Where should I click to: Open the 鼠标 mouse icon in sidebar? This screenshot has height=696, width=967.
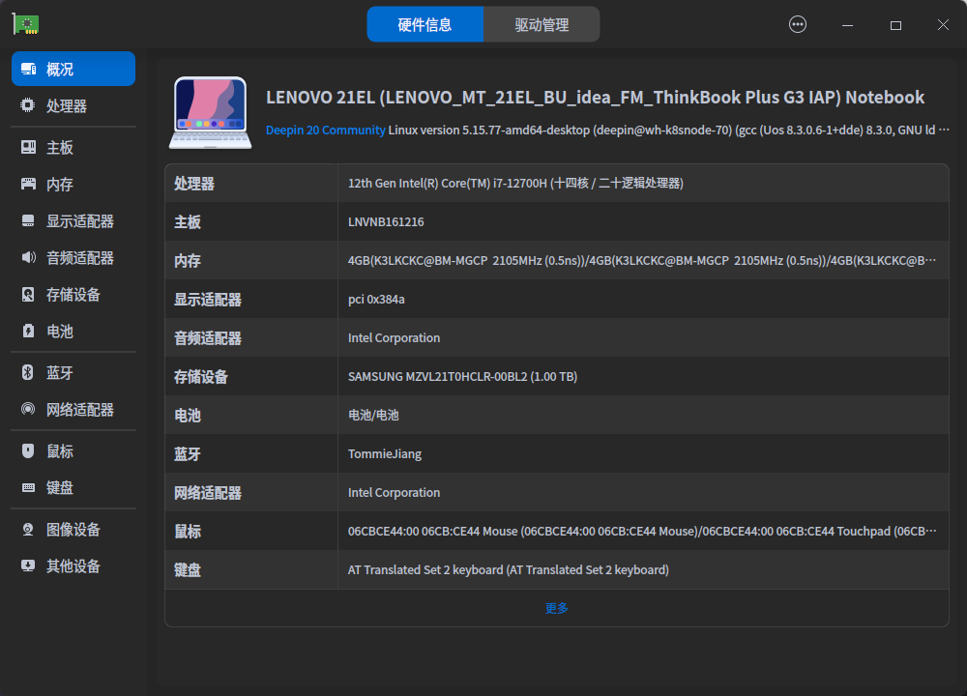point(28,450)
